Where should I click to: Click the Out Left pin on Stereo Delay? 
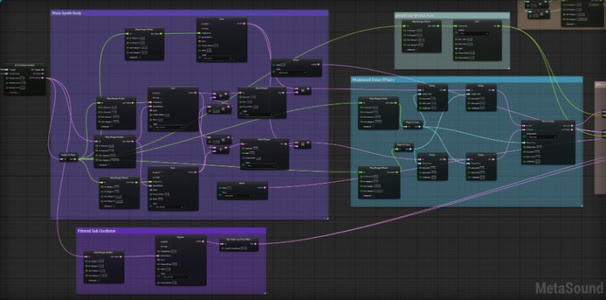(x=572, y=126)
